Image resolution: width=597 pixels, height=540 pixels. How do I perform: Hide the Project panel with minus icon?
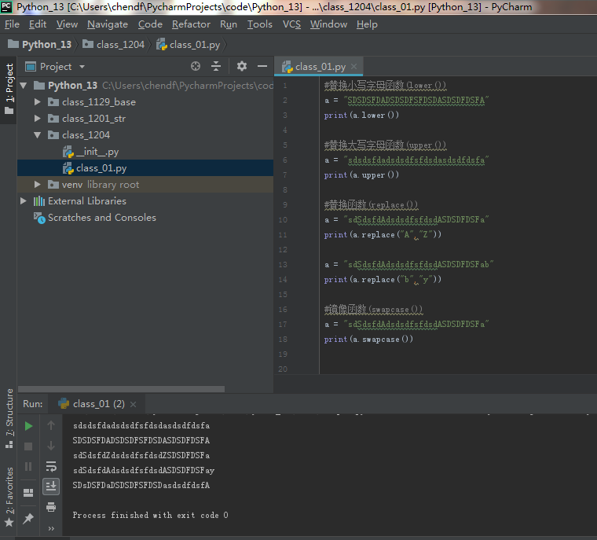262,67
